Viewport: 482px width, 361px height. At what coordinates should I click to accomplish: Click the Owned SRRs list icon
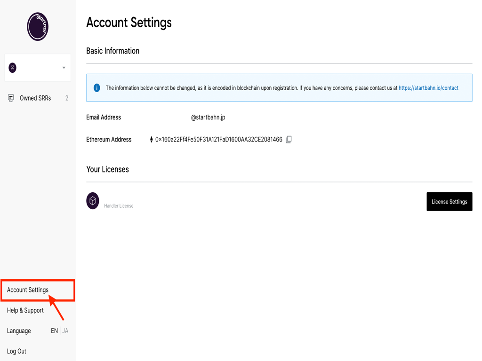pyautogui.click(x=11, y=98)
